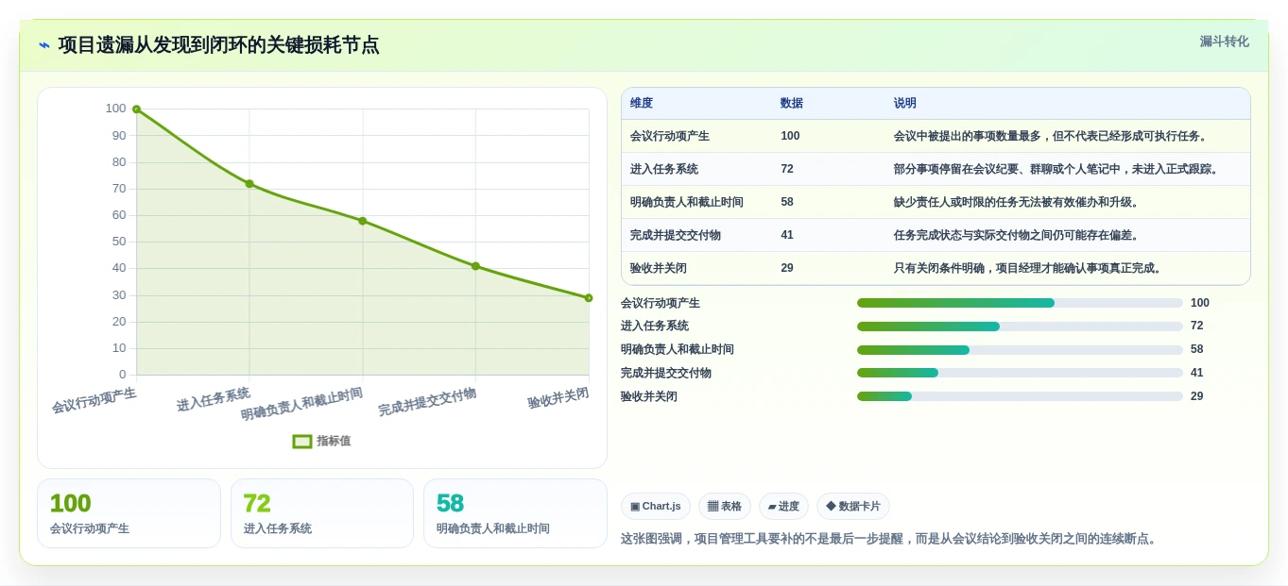Click the 验收并关闭 progress bar
The height and width of the screenshot is (586, 1288).
coord(1020,396)
